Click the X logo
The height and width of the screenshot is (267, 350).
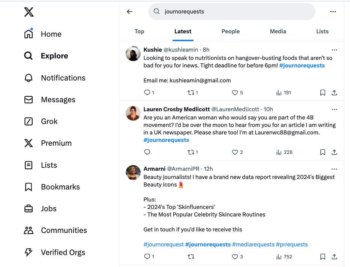(29, 12)
